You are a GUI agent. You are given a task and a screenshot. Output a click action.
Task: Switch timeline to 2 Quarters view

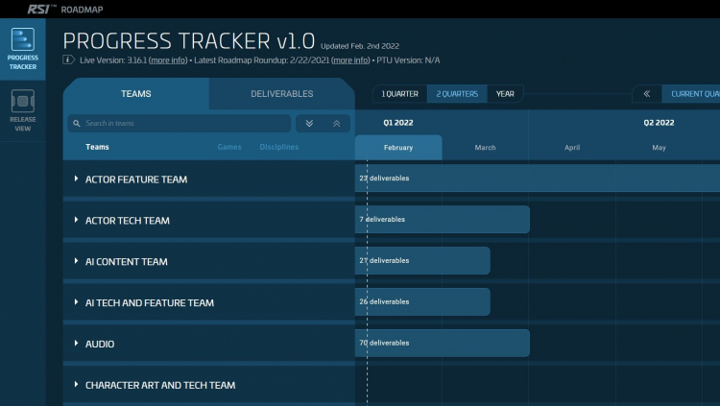click(x=456, y=94)
